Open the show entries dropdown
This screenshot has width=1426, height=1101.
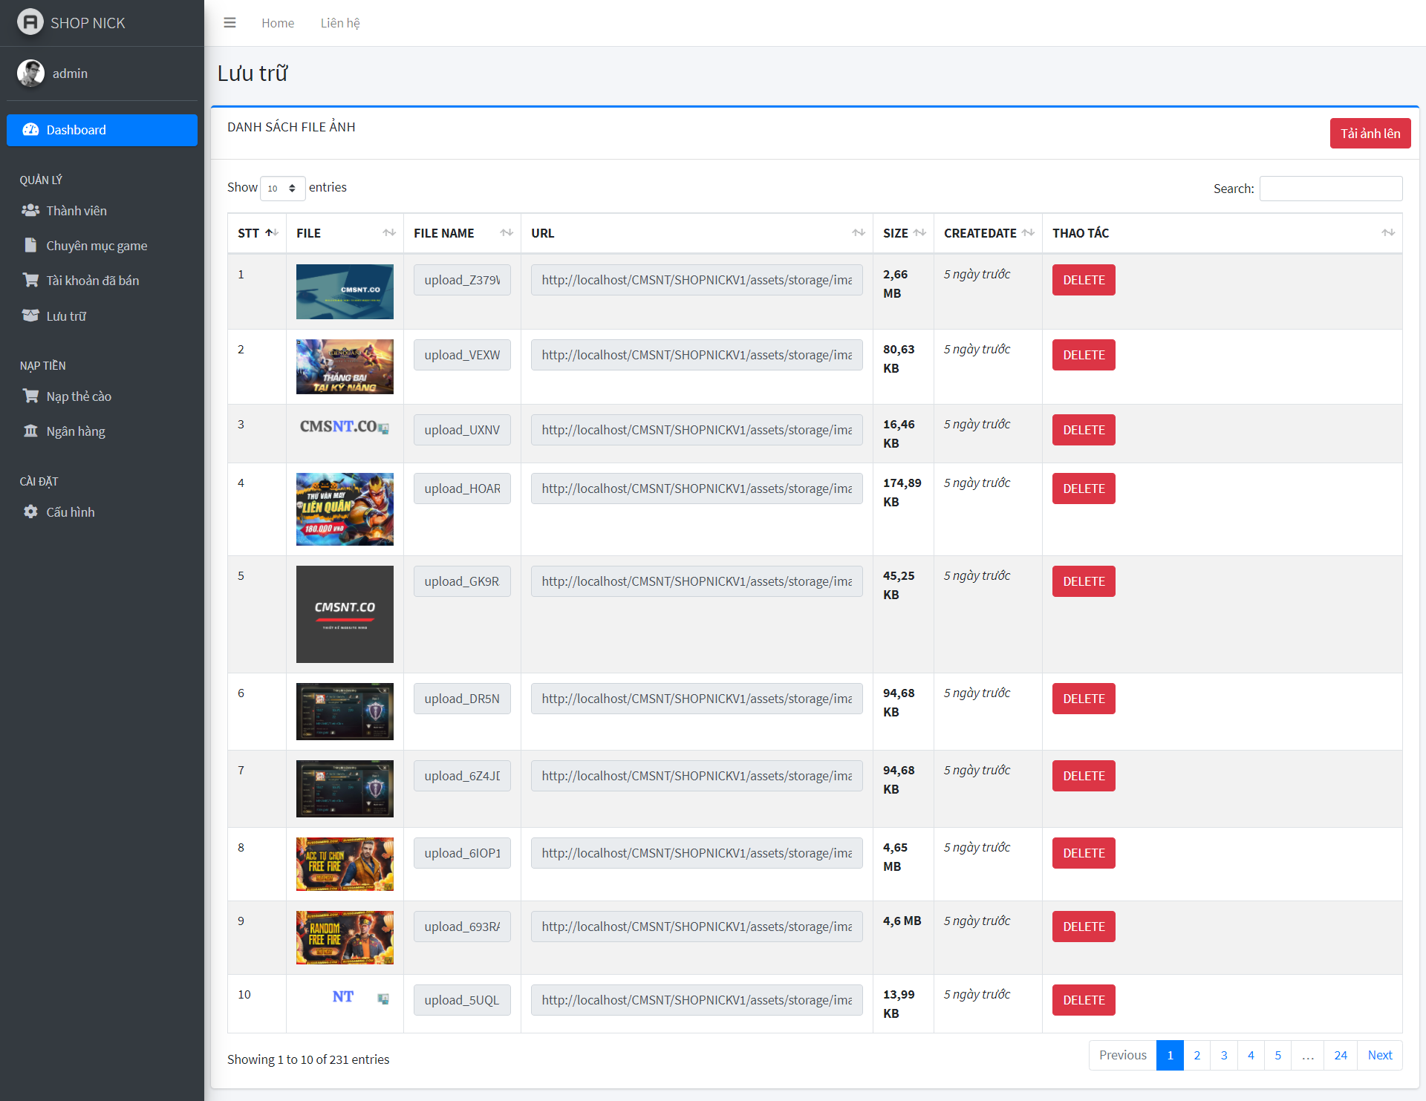(x=282, y=189)
